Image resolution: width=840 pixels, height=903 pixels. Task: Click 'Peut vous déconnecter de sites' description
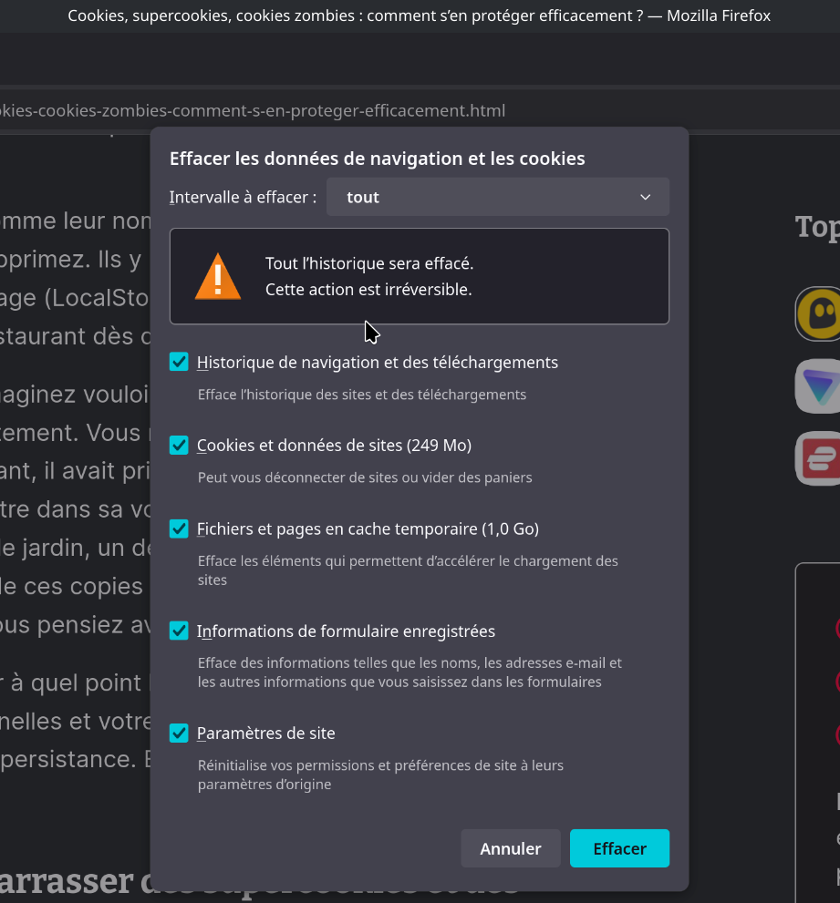tap(365, 477)
